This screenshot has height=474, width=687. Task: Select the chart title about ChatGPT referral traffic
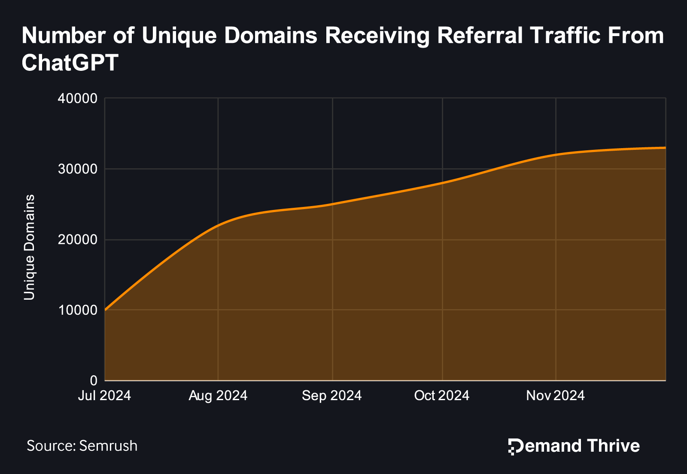tap(343, 49)
